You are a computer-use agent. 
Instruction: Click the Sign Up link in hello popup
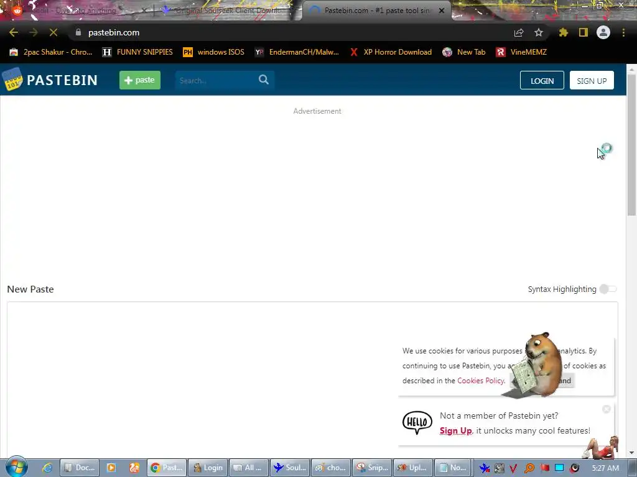coord(456,431)
